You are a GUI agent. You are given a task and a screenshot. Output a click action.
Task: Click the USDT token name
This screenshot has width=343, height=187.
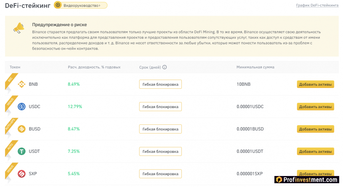[34, 151]
